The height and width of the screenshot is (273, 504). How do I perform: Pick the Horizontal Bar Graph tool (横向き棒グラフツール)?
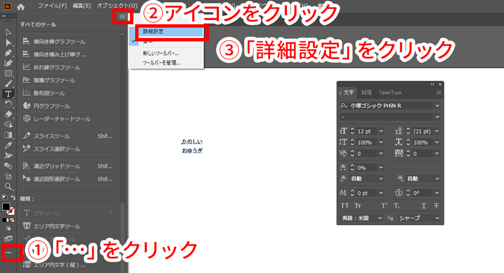pos(69,41)
